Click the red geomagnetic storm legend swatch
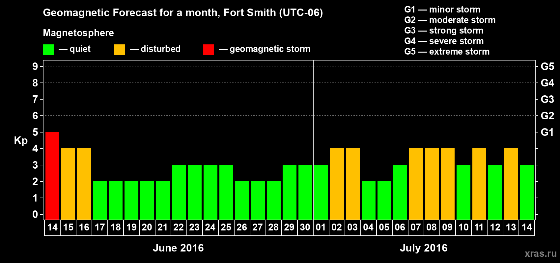Viewport: 560px width, 263px height. point(208,50)
